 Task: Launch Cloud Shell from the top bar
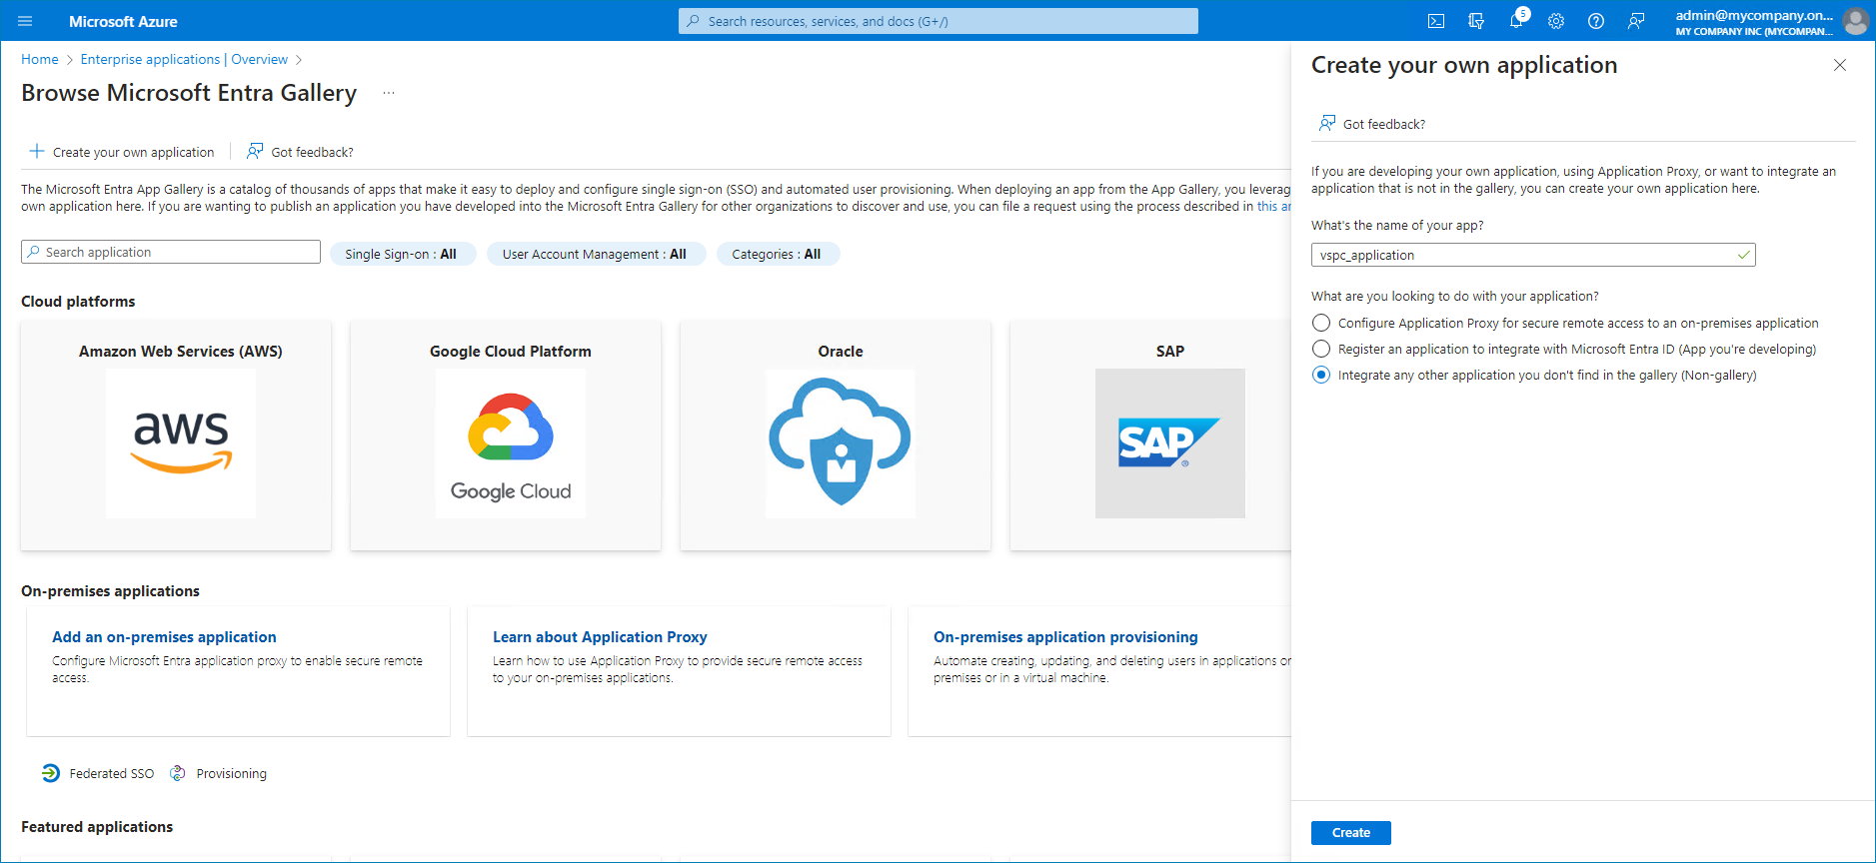(x=1436, y=21)
